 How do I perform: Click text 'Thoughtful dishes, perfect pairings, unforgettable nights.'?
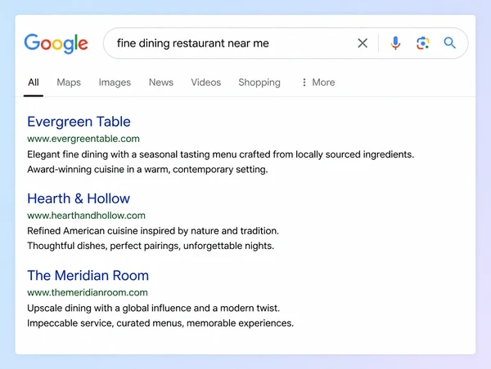click(x=151, y=246)
